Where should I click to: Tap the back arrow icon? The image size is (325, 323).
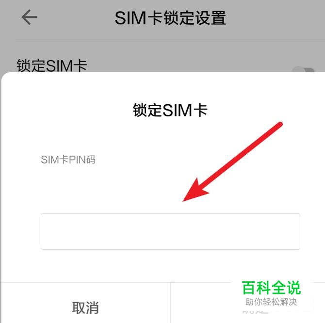click(29, 17)
